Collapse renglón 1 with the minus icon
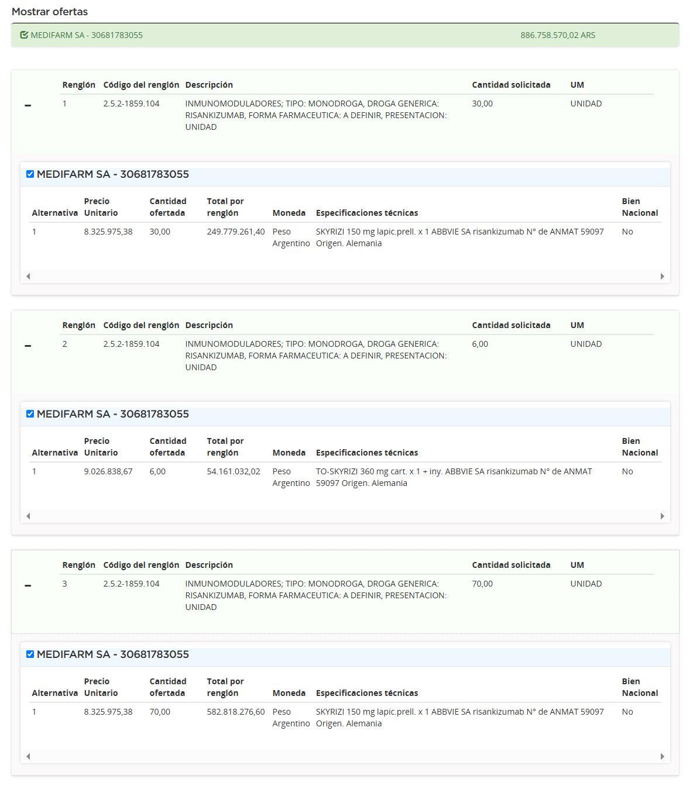 tap(28, 105)
